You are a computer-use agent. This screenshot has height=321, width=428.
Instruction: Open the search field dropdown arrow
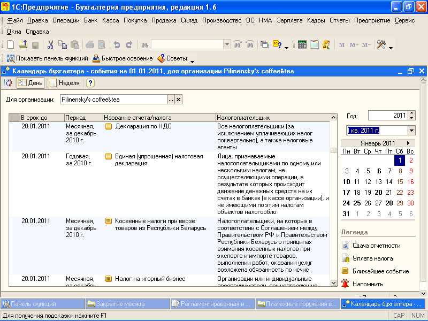tap(227, 44)
